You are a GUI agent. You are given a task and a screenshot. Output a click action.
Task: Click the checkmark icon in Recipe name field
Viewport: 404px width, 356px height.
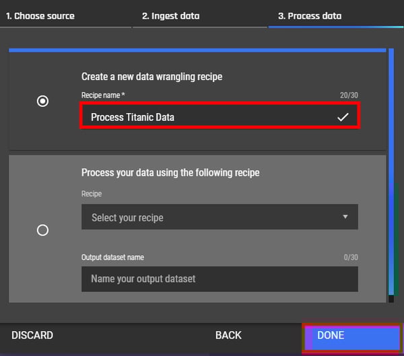pos(343,117)
